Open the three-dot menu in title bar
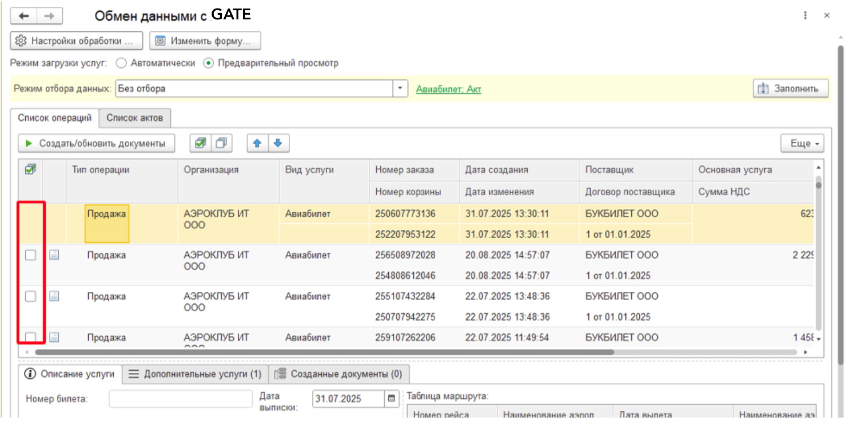Viewport: 845px width, 421px height. tap(805, 15)
